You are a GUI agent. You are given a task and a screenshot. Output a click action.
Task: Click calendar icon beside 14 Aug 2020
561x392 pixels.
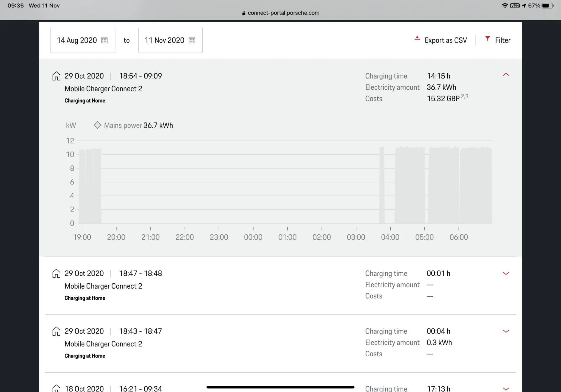(104, 40)
